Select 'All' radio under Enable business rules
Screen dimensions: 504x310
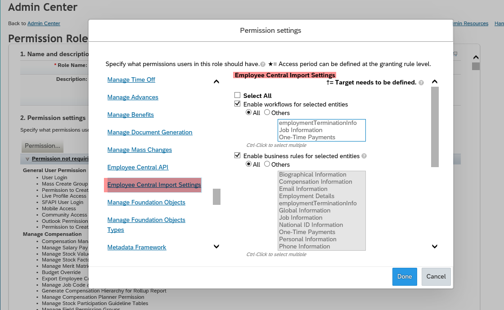[x=248, y=164]
